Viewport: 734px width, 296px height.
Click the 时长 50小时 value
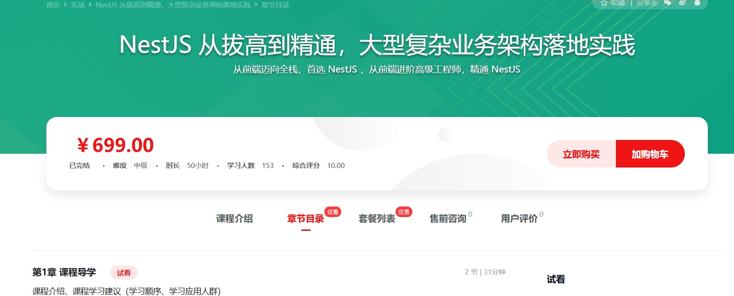pyautogui.click(x=198, y=166)
